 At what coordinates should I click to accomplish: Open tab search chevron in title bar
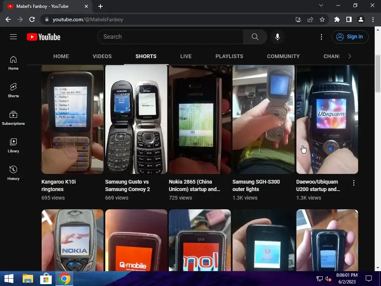321,5
